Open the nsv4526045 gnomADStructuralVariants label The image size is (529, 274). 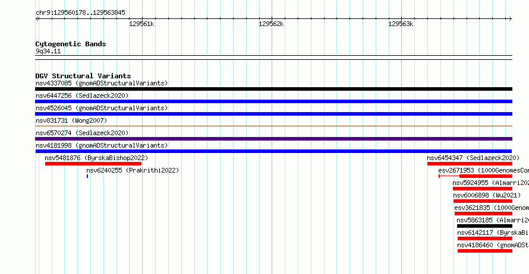[102, 108]
